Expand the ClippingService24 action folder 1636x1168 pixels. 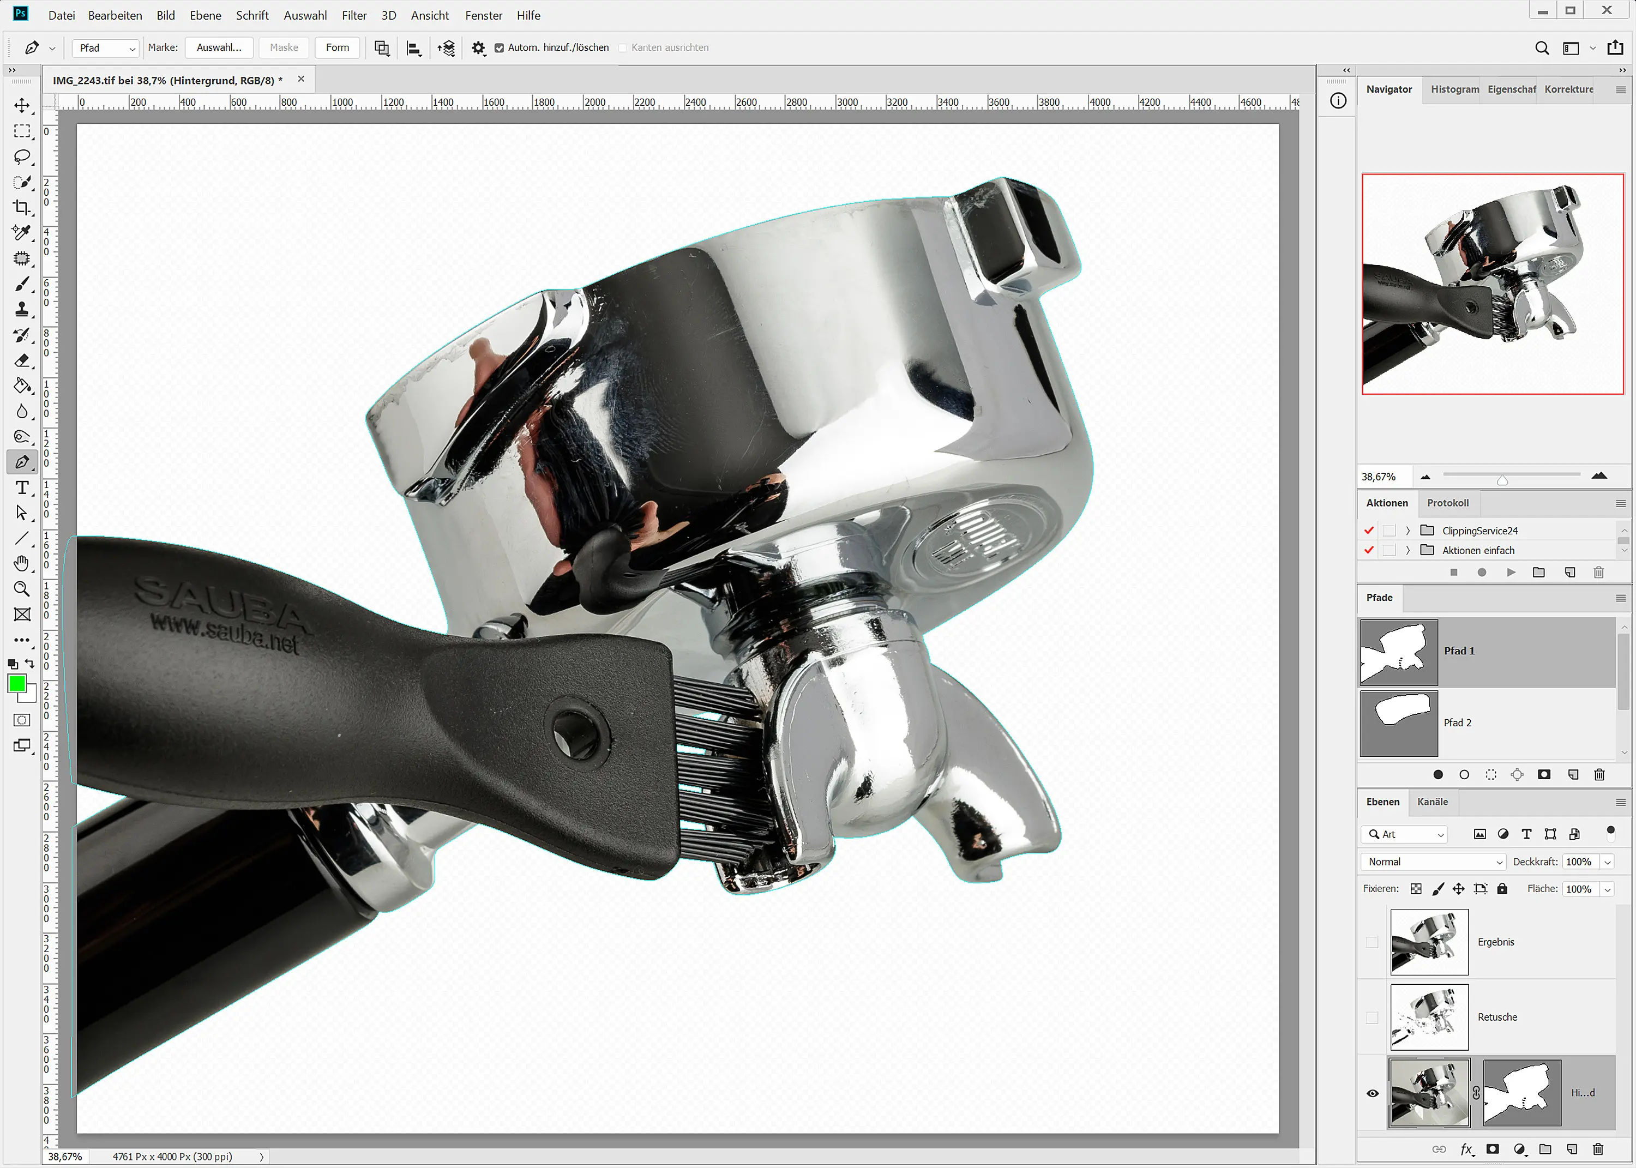point(1408,531)
